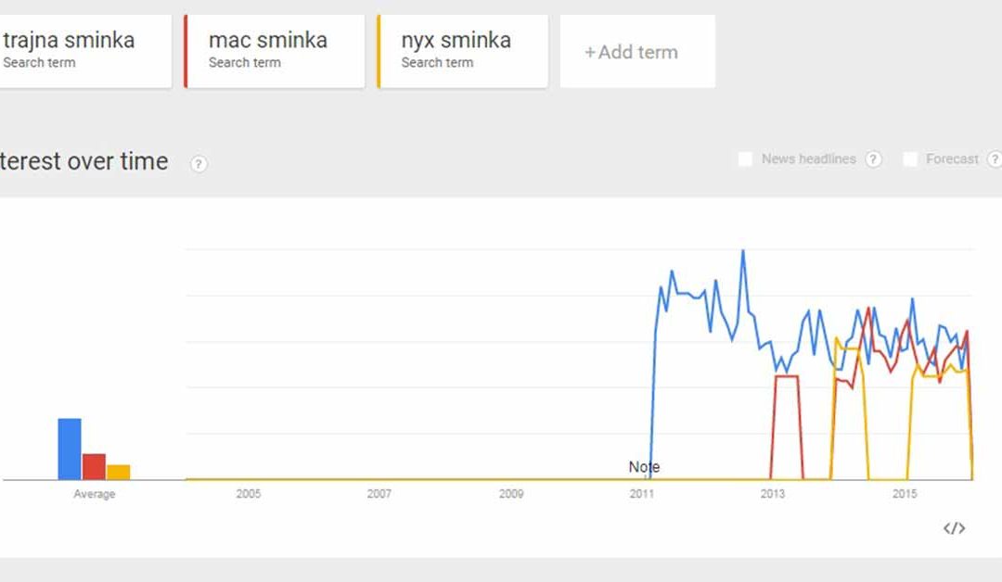Click the Interest over time heading
The width and height of the screenshot is (1002, 582).
(x=83, y=161)
